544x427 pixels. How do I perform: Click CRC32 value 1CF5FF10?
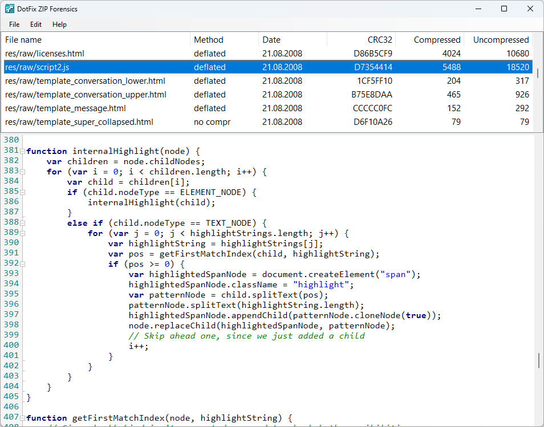pyautogui.click(x=375, y=81)
